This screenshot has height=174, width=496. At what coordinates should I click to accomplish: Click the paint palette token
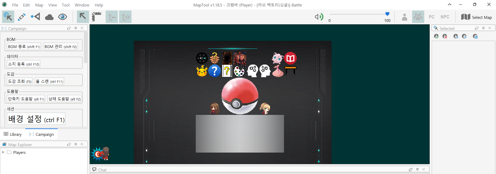pos(240,71)
